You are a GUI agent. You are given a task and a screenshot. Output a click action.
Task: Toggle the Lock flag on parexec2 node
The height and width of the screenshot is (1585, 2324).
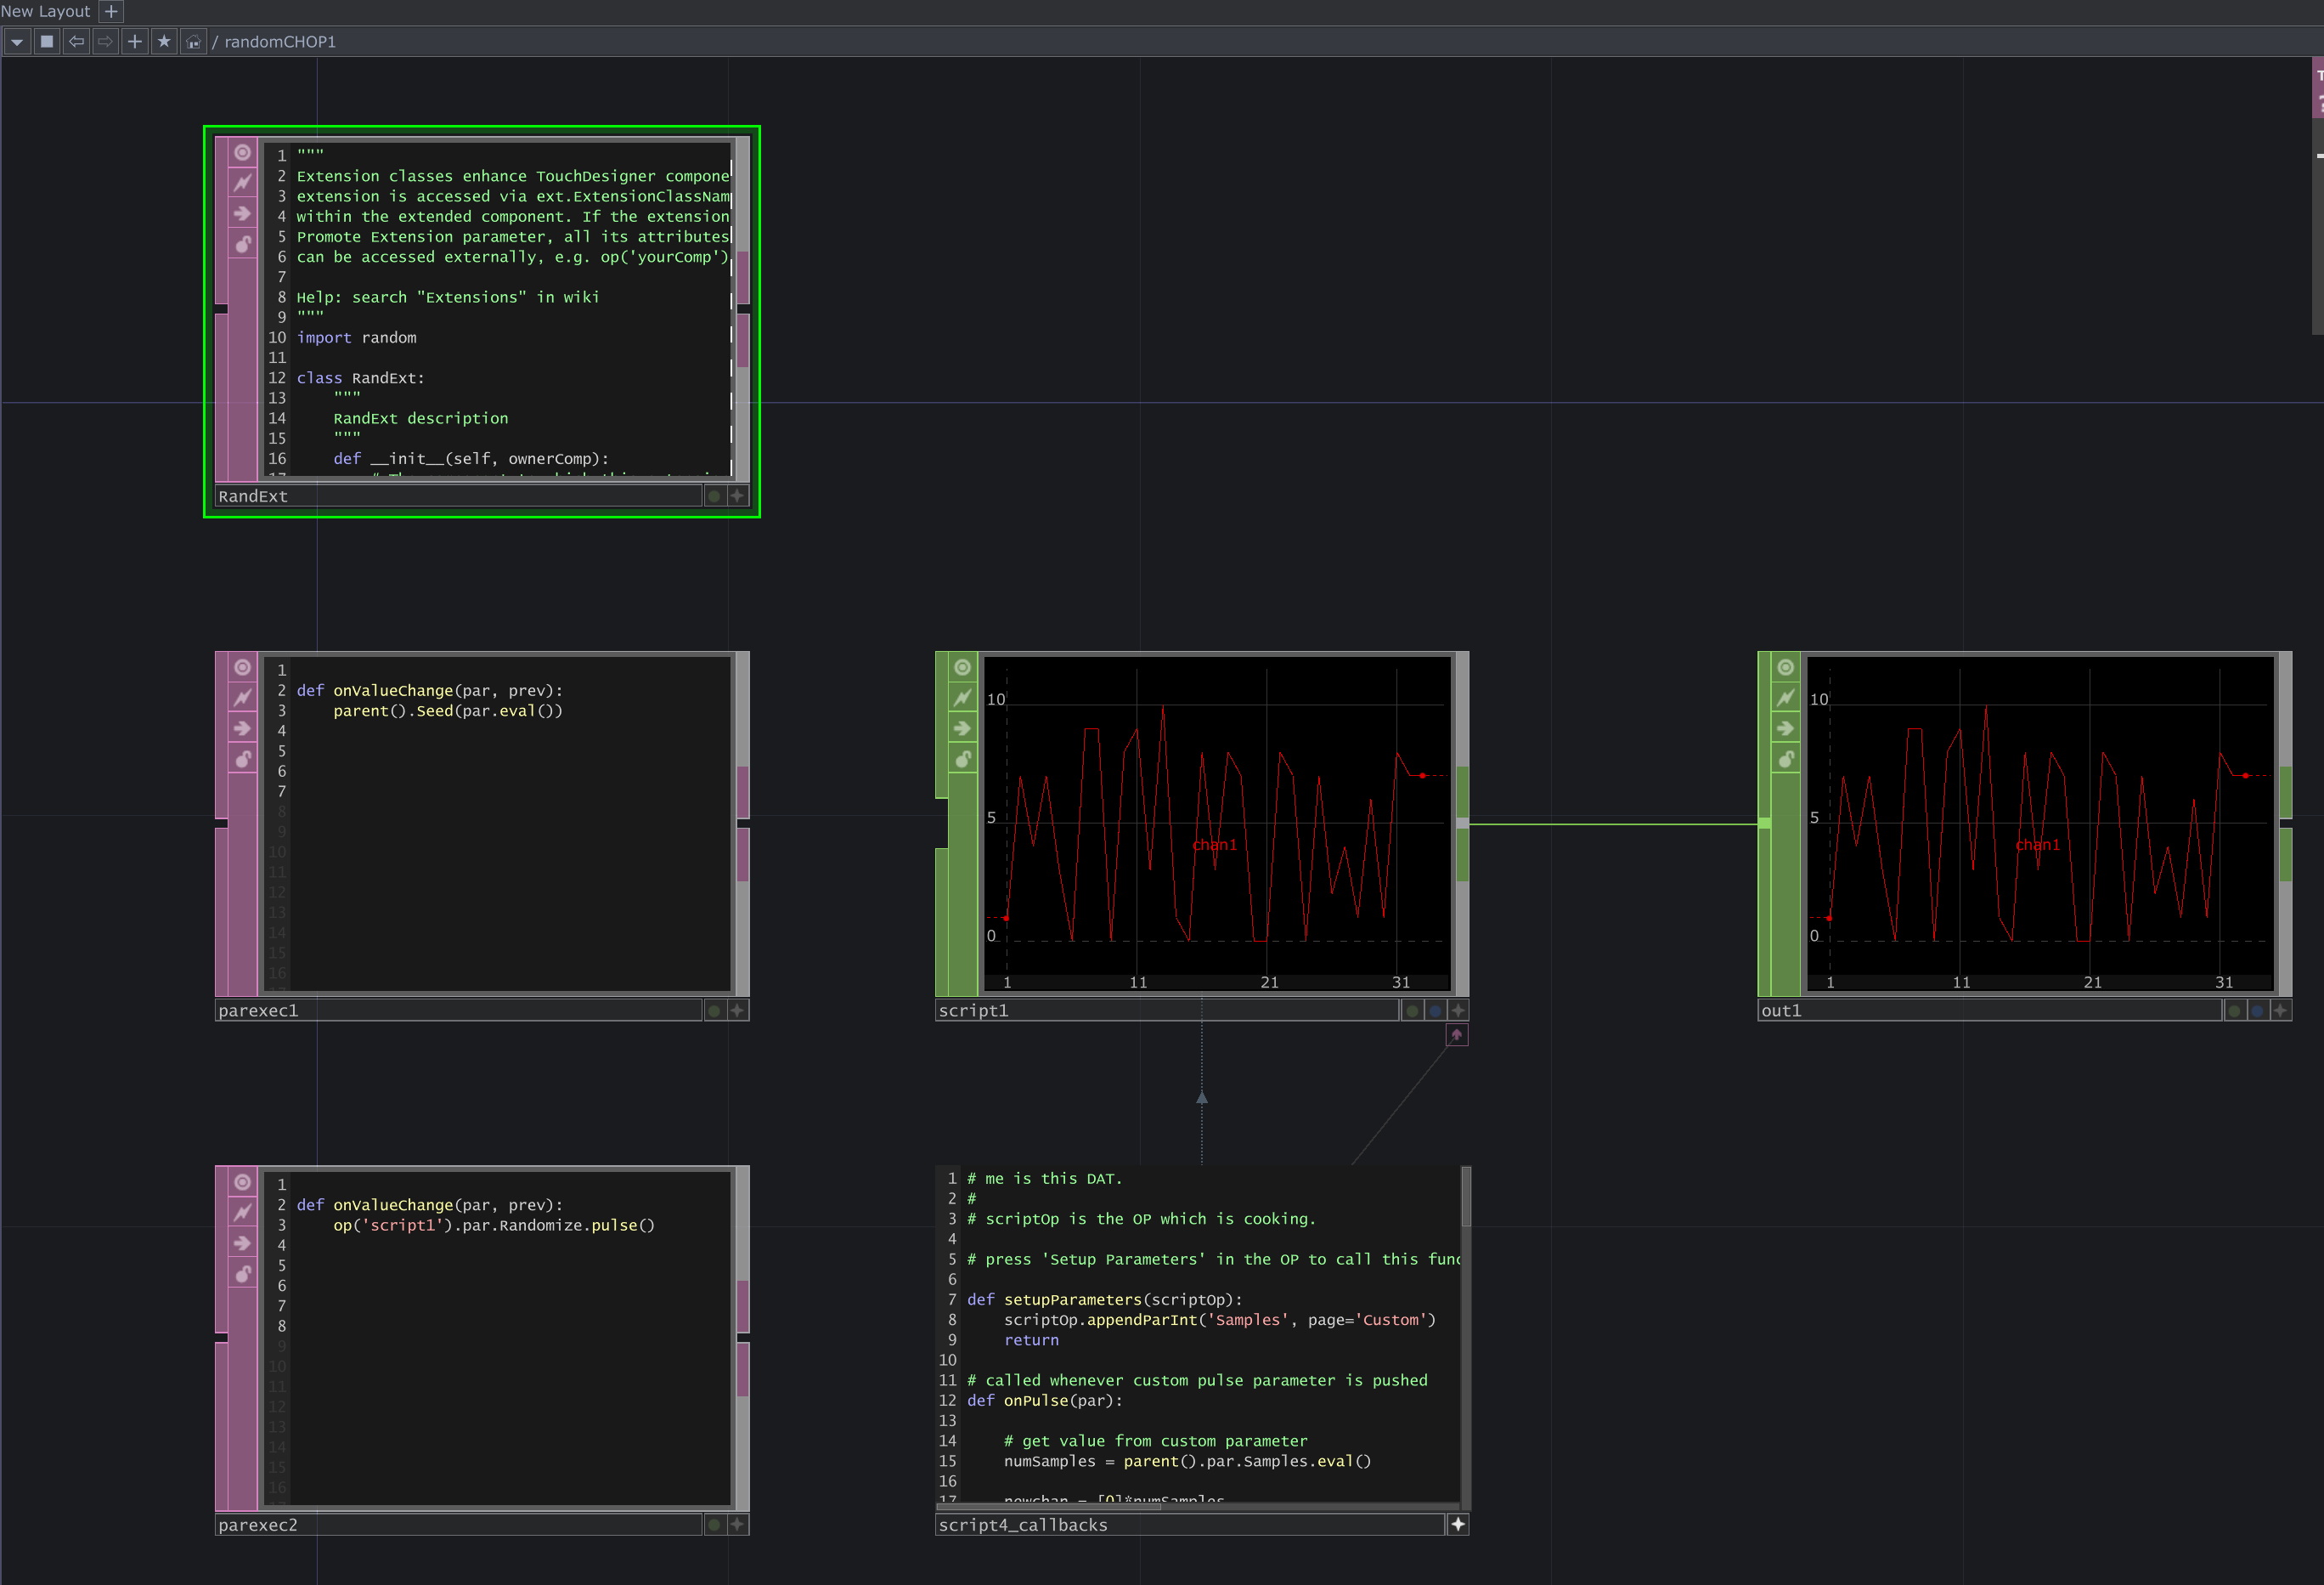click(242, 1274)
